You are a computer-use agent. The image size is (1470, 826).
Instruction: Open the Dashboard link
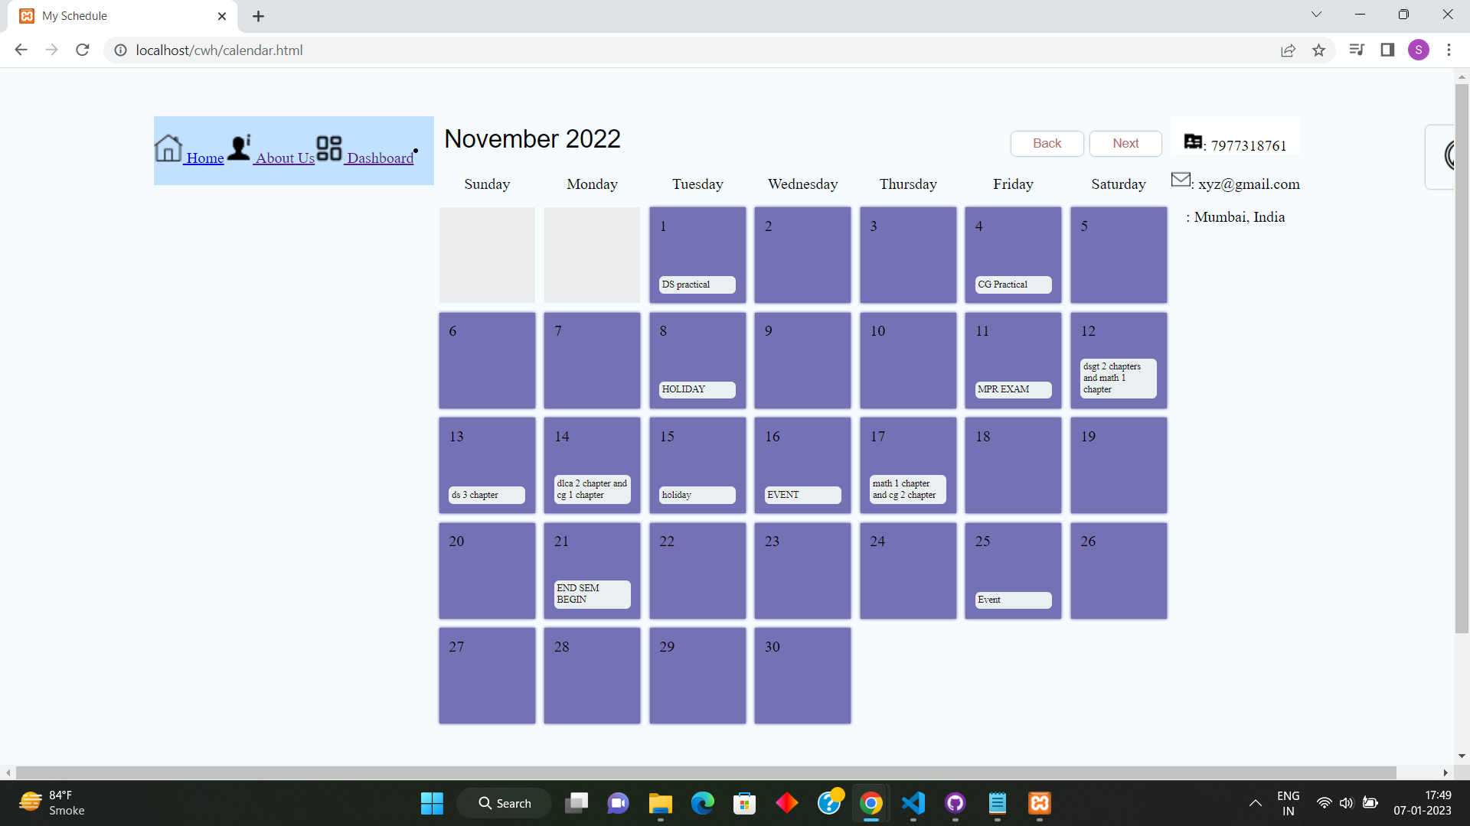click(x=380, y=158)
